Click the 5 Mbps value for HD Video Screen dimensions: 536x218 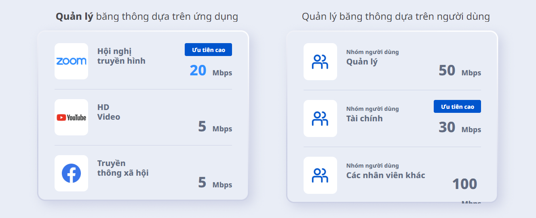tap(215, 127)
